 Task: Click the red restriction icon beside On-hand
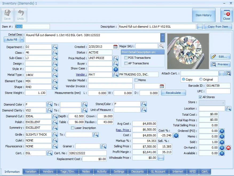click(x=228, y=148)
